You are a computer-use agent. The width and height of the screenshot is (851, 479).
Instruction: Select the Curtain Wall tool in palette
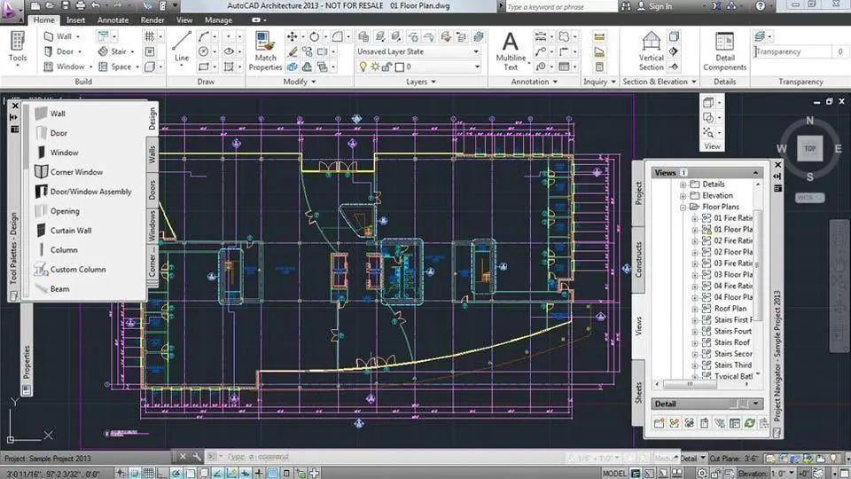point(70,231)
